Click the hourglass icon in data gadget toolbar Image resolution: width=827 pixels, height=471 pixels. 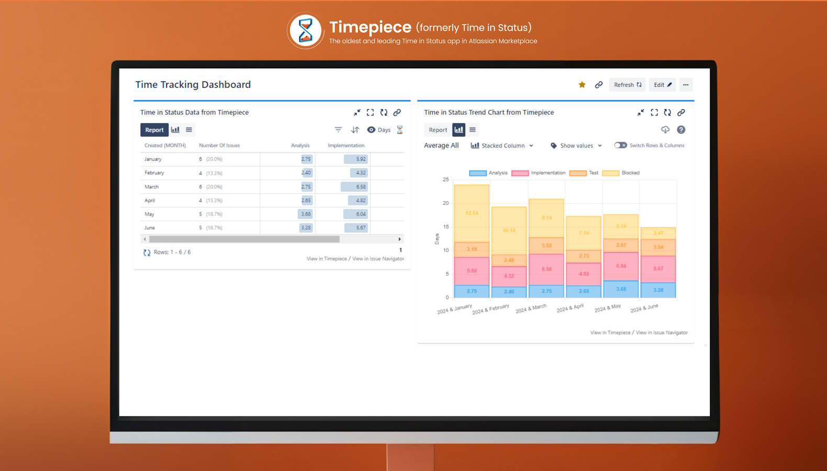(x=400, y=130)
